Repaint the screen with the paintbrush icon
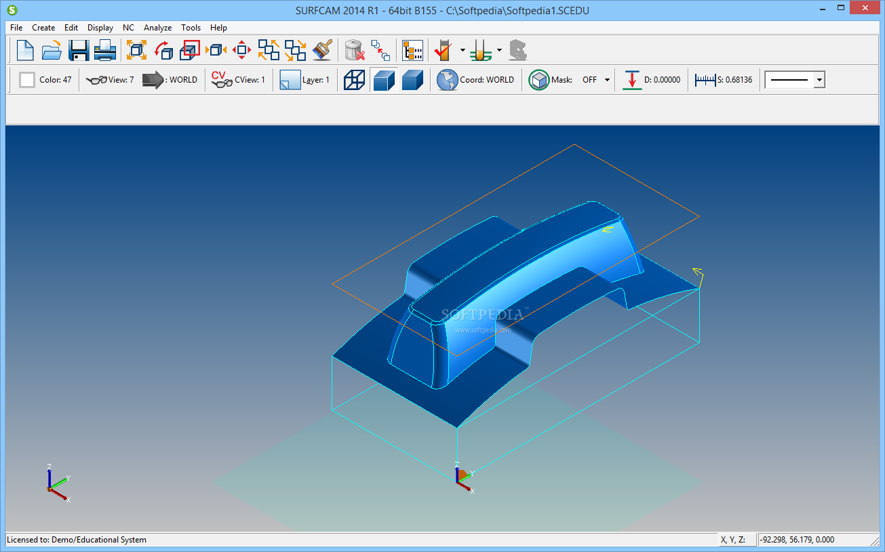Image resolution: width=885 pixels, height=552 pixels. [322, 50]
